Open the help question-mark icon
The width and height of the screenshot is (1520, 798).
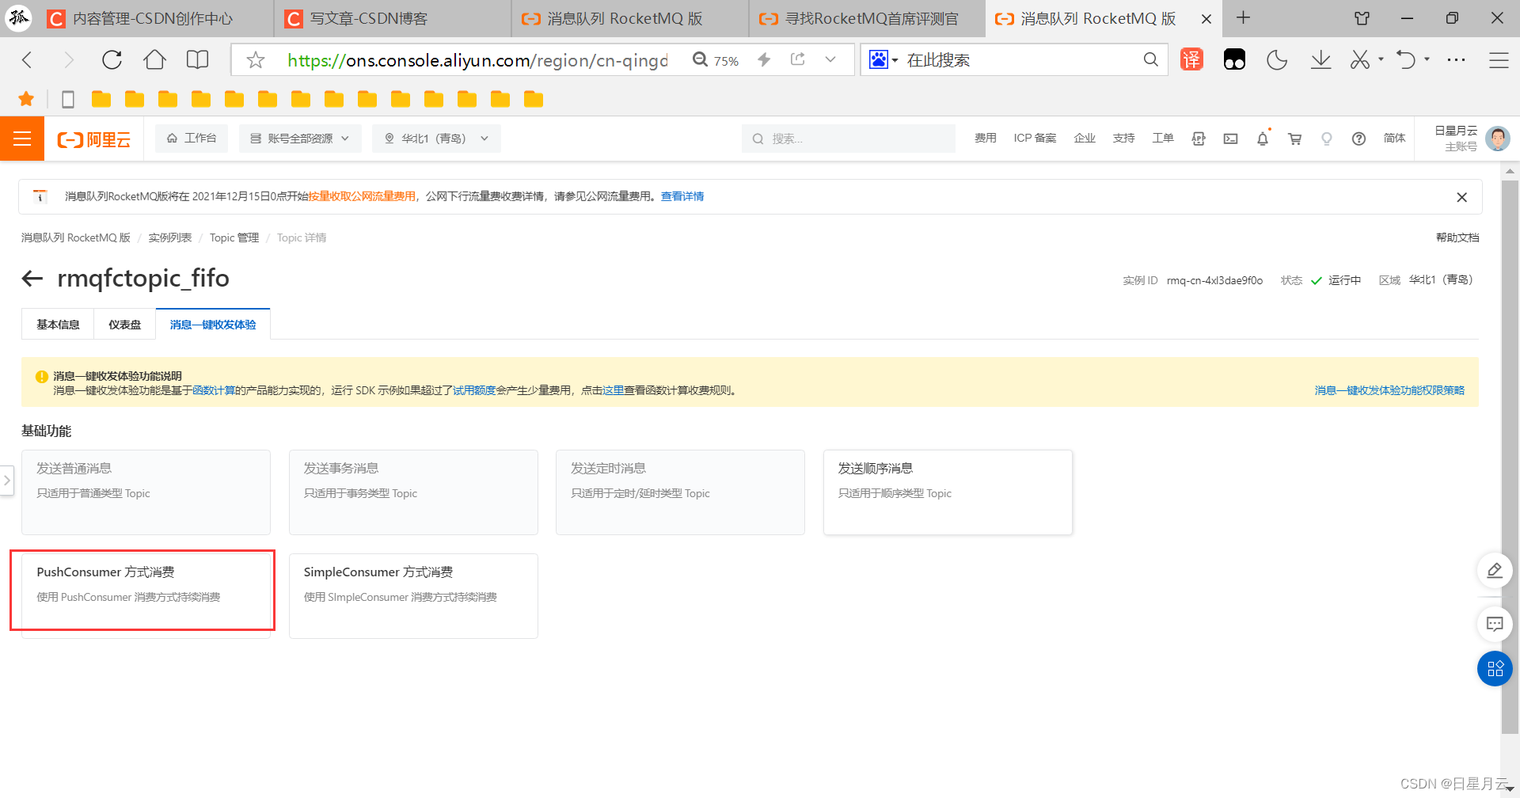tap(1358, 139)
